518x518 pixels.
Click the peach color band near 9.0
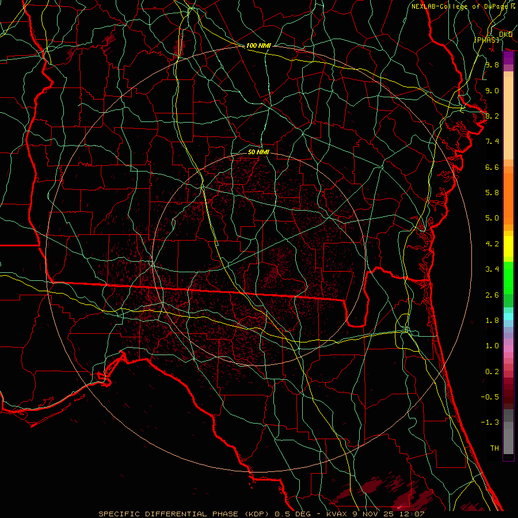point(508,90)
